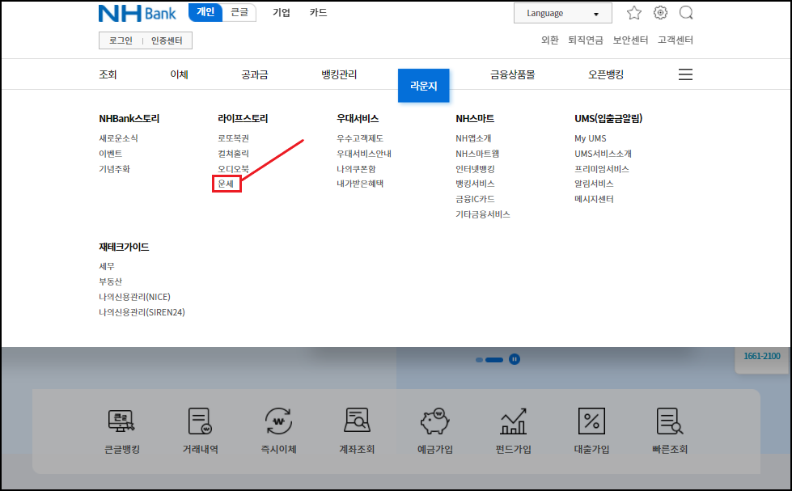This screenshot has width=792, height=491.
Task: Open the 고객센터 link
Action: (676, 40)
